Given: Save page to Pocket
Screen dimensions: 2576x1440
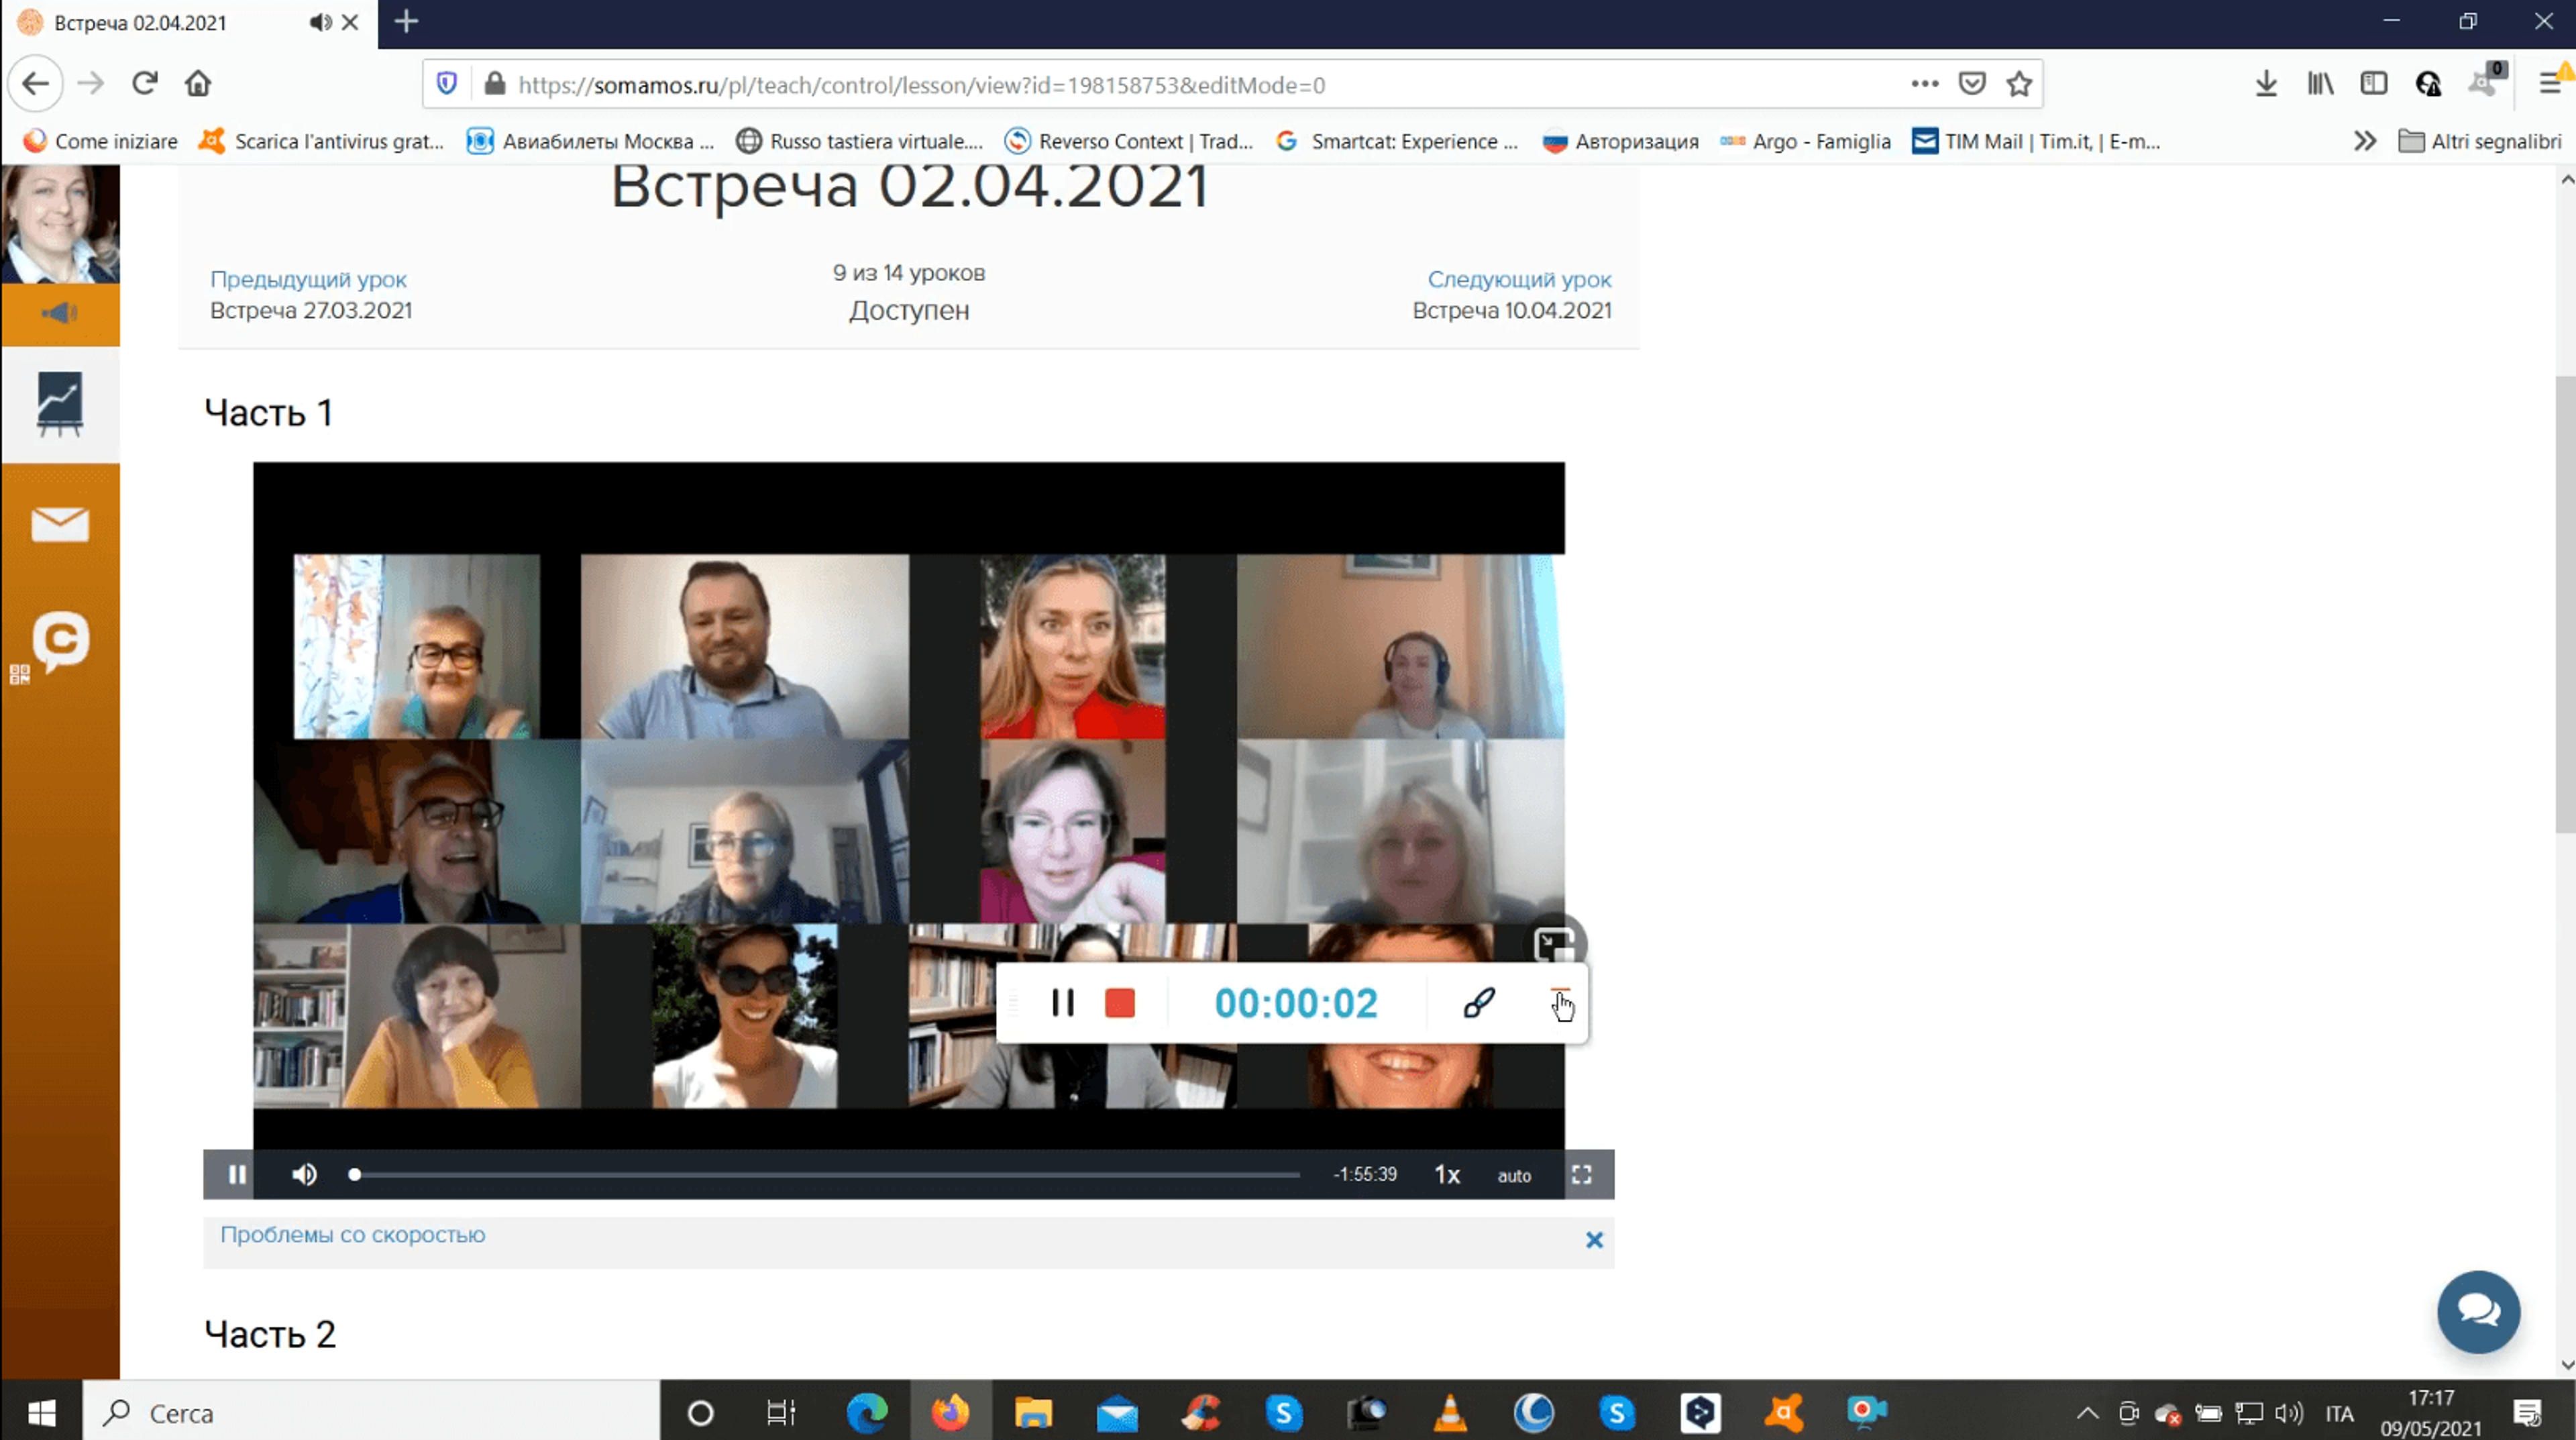Looking at the screenshot, I should (1972, 84).
